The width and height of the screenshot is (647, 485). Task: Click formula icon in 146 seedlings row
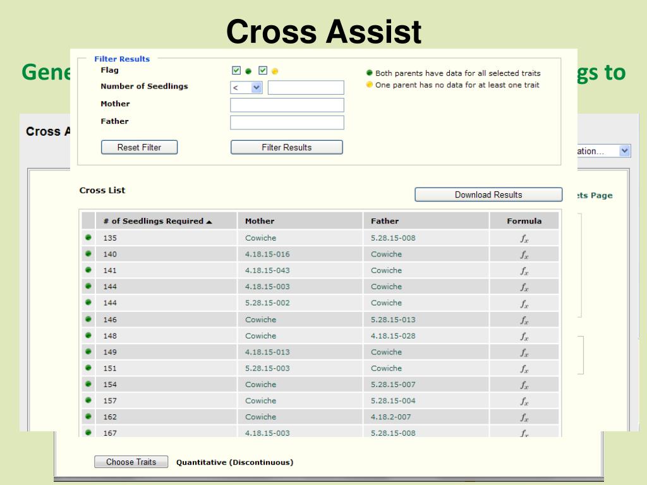pos(524,320)
